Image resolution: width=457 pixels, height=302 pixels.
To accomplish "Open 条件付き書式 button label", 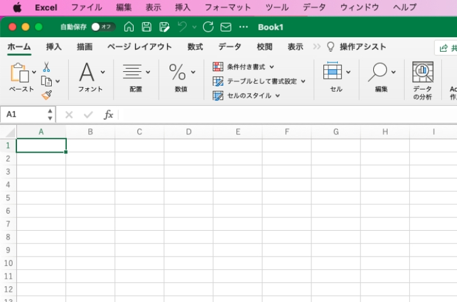I will pyautogui.click(x=246, y=67).
